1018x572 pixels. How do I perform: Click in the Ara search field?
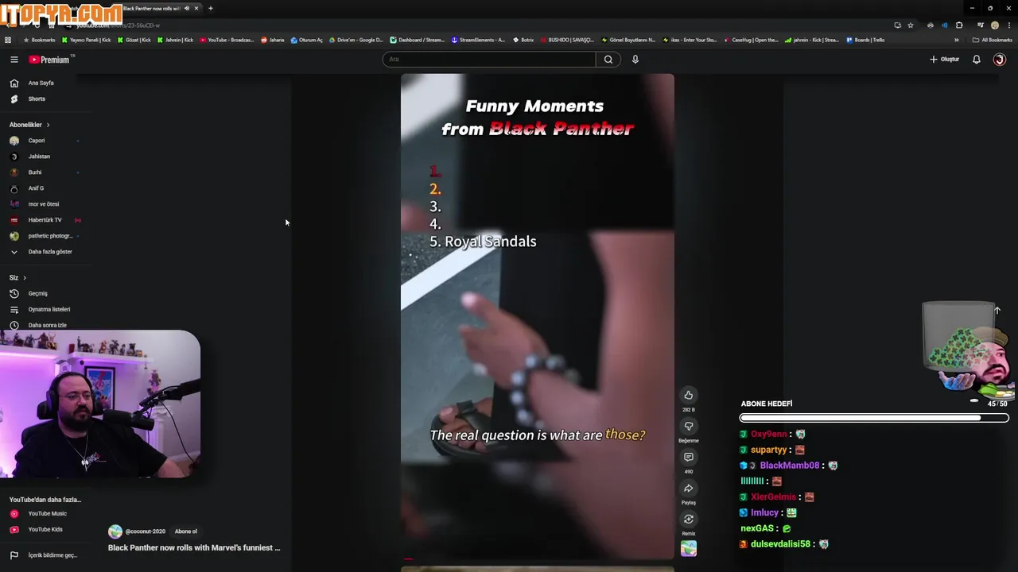[489, 60]
